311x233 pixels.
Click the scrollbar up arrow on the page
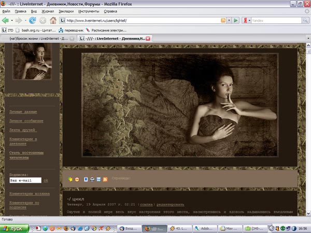(308, 46)
